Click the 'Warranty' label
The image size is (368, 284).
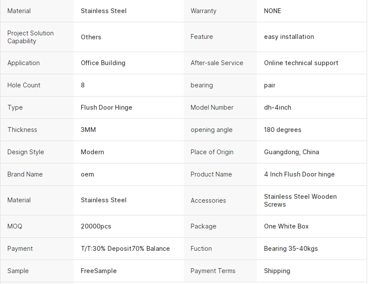pos(203,11)
